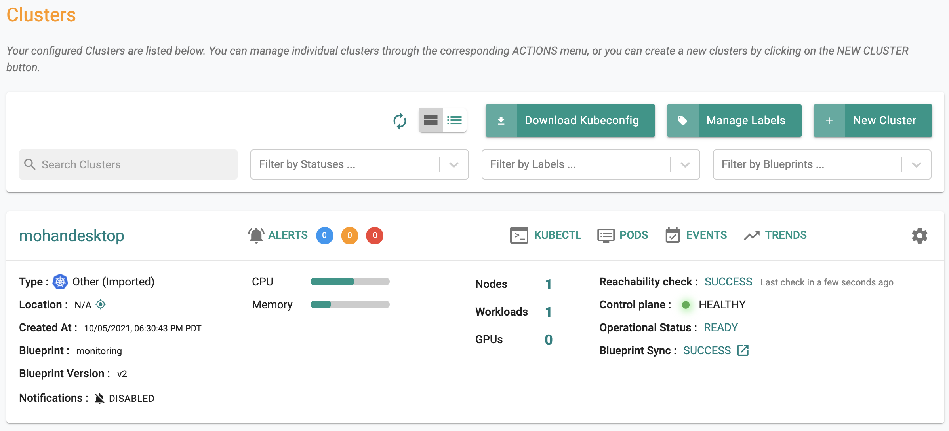This screenshot has width=949, height=431.
Task: Click the pods monitor icon
Action: 606,235
